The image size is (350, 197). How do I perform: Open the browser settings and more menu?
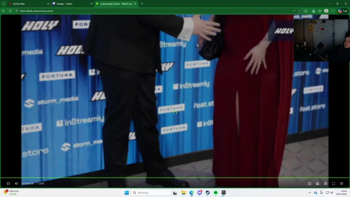click(x=333, y=11)
